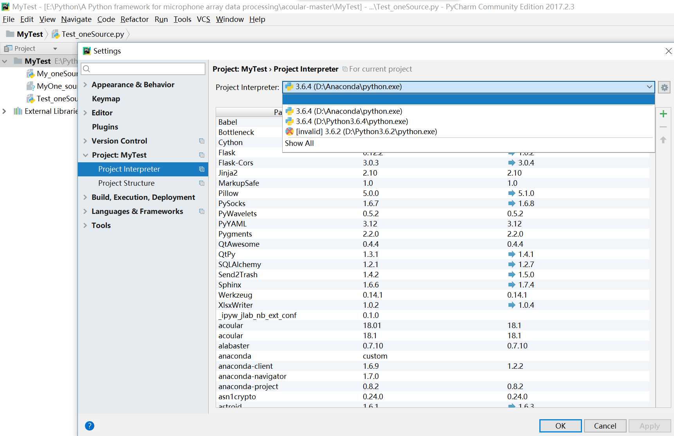
Task: Click the minus uninstall package icon
Action: 663,127
